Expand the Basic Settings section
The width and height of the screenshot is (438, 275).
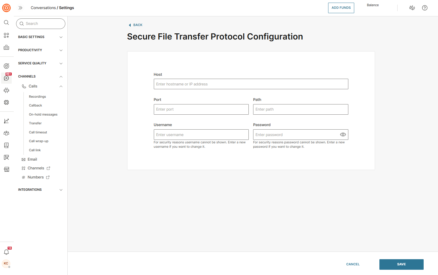pyautogui.click(x=40, y=37)
